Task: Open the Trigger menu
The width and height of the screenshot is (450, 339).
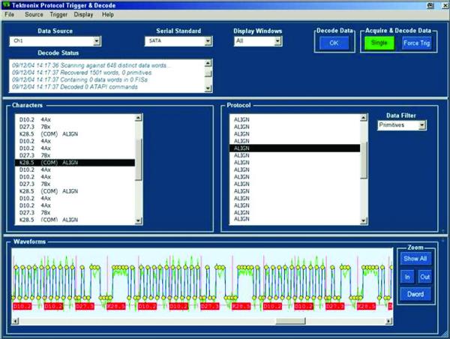Action: click(58, 15)
